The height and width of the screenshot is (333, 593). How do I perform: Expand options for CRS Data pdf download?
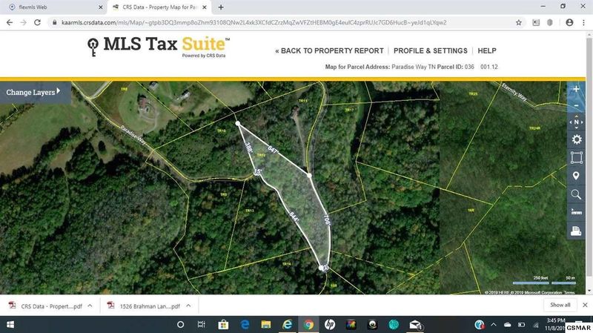[90, 306]
